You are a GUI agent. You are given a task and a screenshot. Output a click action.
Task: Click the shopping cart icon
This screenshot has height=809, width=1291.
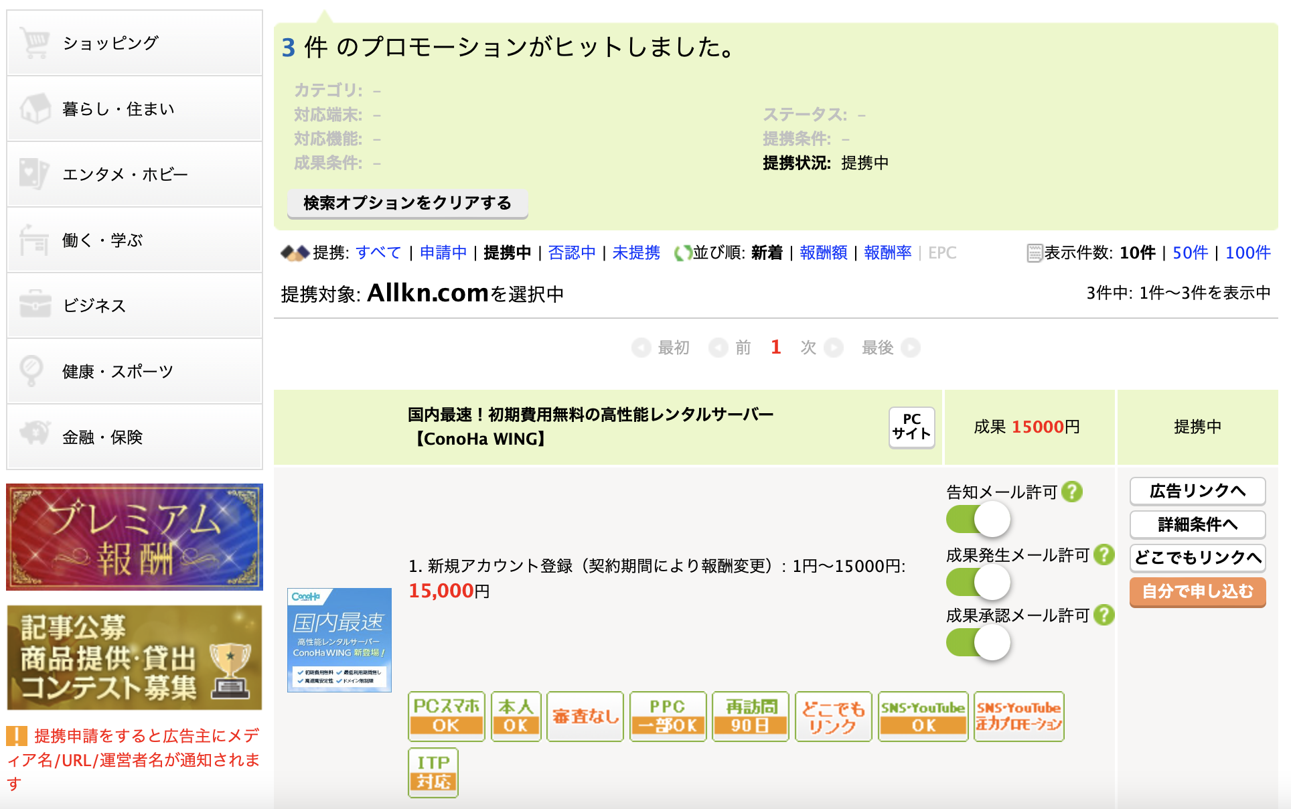click(x=34, y=42)
